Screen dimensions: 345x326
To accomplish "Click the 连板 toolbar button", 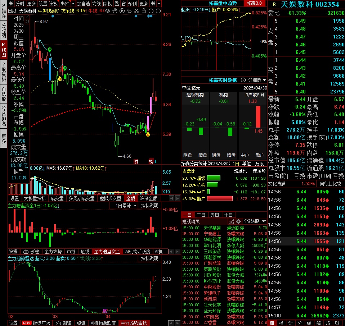I will [53, 4].
